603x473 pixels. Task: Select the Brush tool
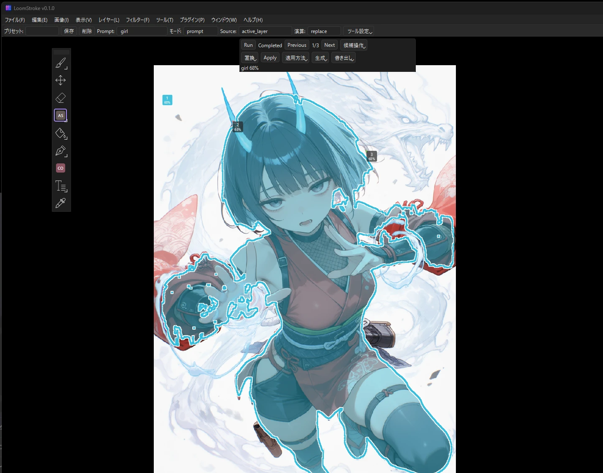pos(61,63)
